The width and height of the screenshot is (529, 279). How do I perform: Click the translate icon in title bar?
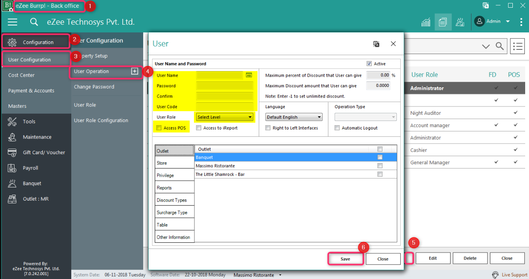[x=486, y=6]
